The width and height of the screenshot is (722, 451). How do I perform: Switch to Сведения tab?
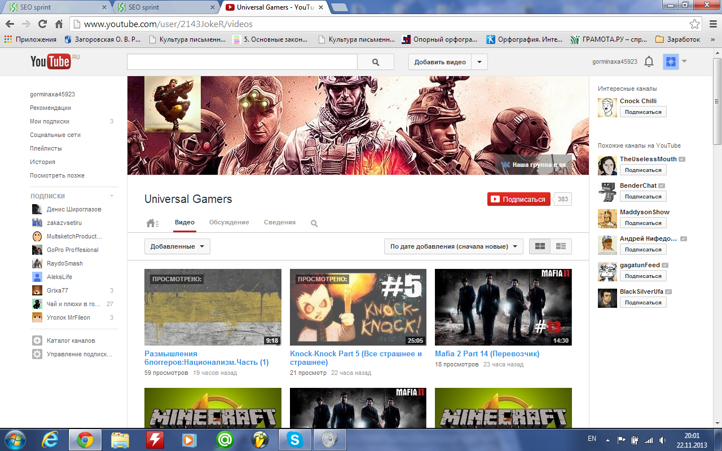click(280, 223)
